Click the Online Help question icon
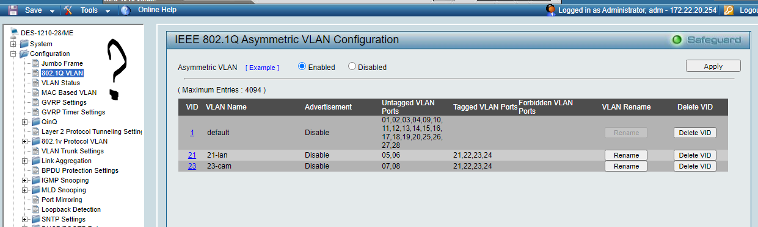This screenshot has width=758, height=227. point(126,10)
